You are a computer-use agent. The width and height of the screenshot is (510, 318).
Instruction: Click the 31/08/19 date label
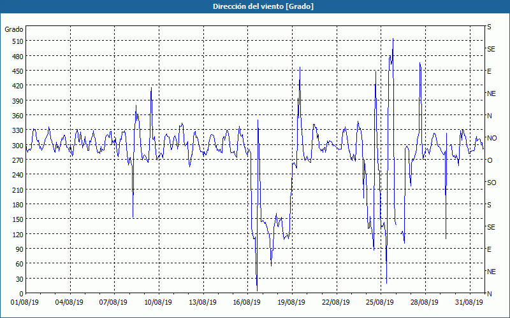469,303
